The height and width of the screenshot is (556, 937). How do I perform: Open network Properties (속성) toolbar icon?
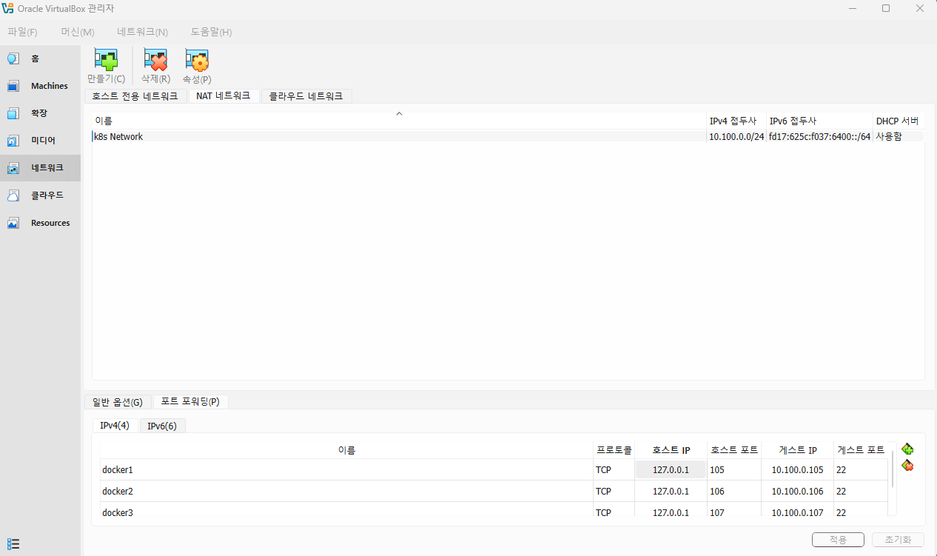coord(197,60)
